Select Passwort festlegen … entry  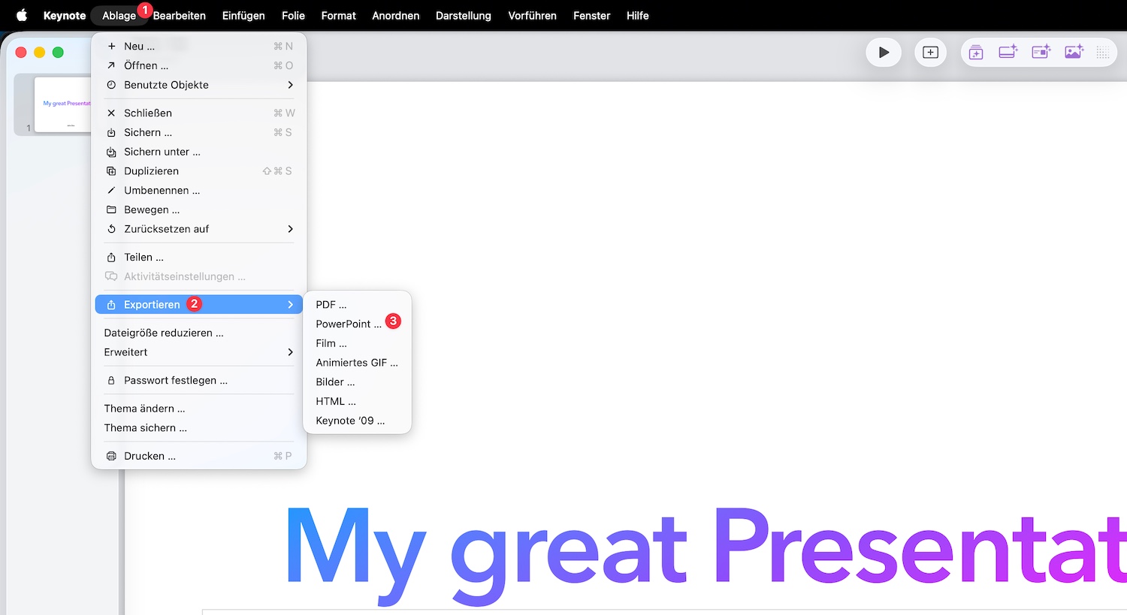(x=199, y=380)
